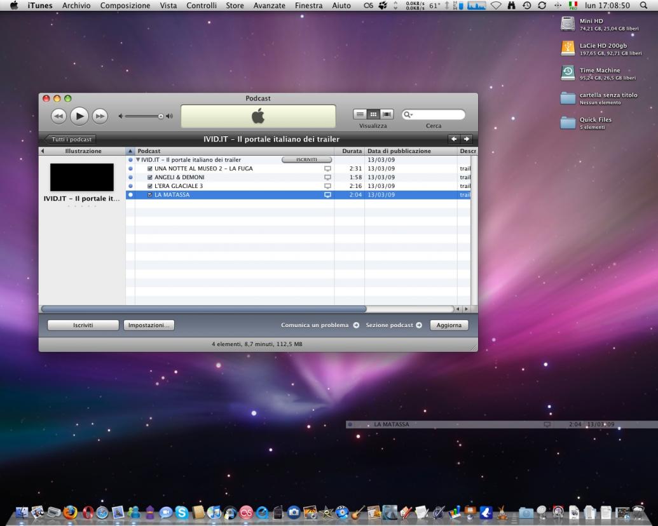
Task: Click Comunica un problema link
Action: click(320, 325)
